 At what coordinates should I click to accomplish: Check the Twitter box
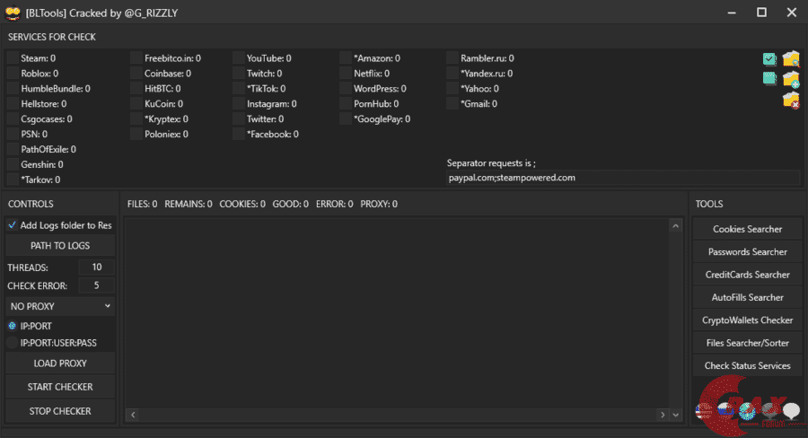[x=238, y=119]
